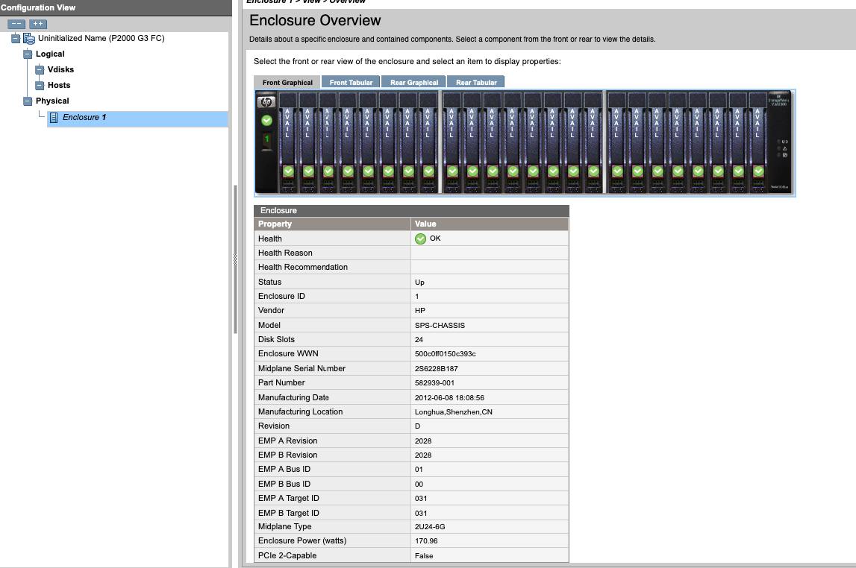This screenshot has height=568, width=856.
Task: Collapse all tree nodes with the -- button
Action: (x=16, y=24)
